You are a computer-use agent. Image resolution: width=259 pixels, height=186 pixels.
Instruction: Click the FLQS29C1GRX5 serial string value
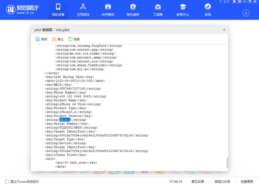(x=71, y=128)
